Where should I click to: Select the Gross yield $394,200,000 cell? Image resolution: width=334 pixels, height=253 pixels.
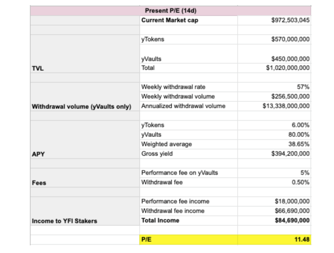(274, 154)
